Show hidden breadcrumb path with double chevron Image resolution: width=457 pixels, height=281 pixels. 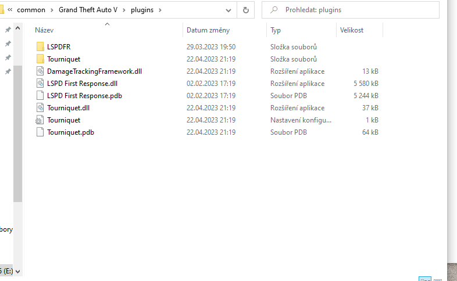(x=10, y=10)
